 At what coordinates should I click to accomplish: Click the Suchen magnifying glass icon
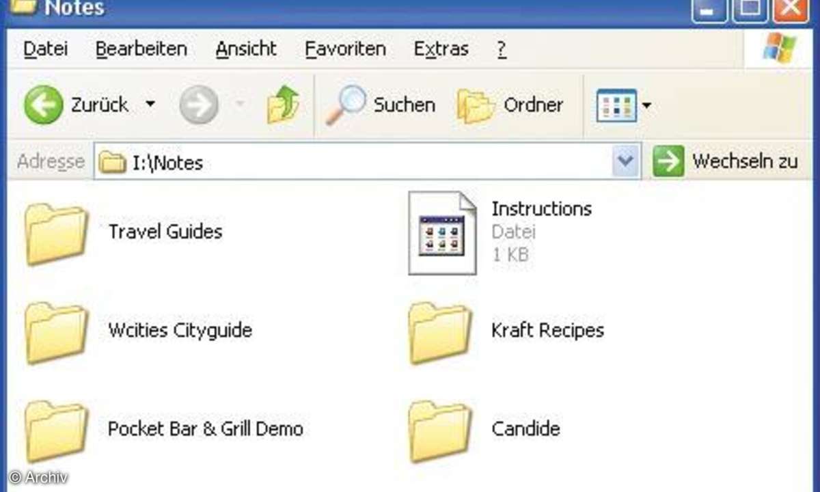click(345, 105)
